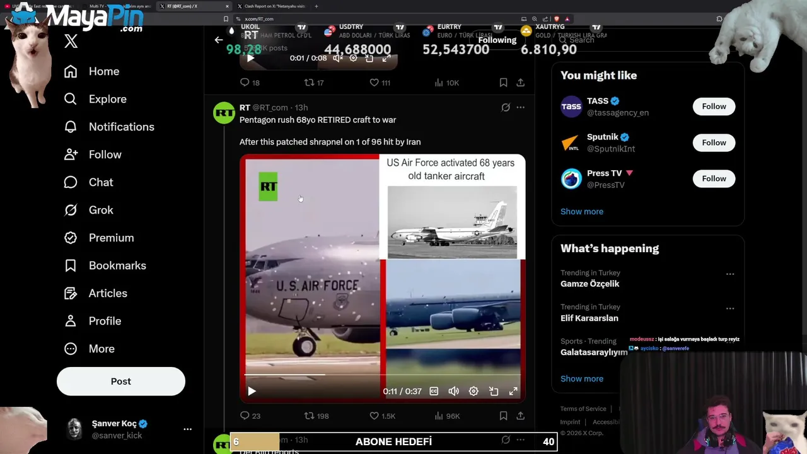Follow TASS account
The width and height of the screenshot is (807, 454).
tap(714, 107)
